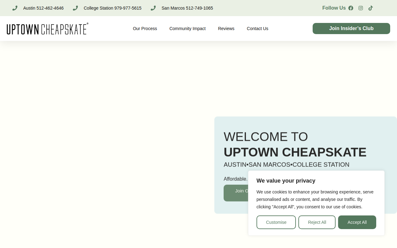
Task: Open the TikTok profile icon
Action: coord(371,8)
